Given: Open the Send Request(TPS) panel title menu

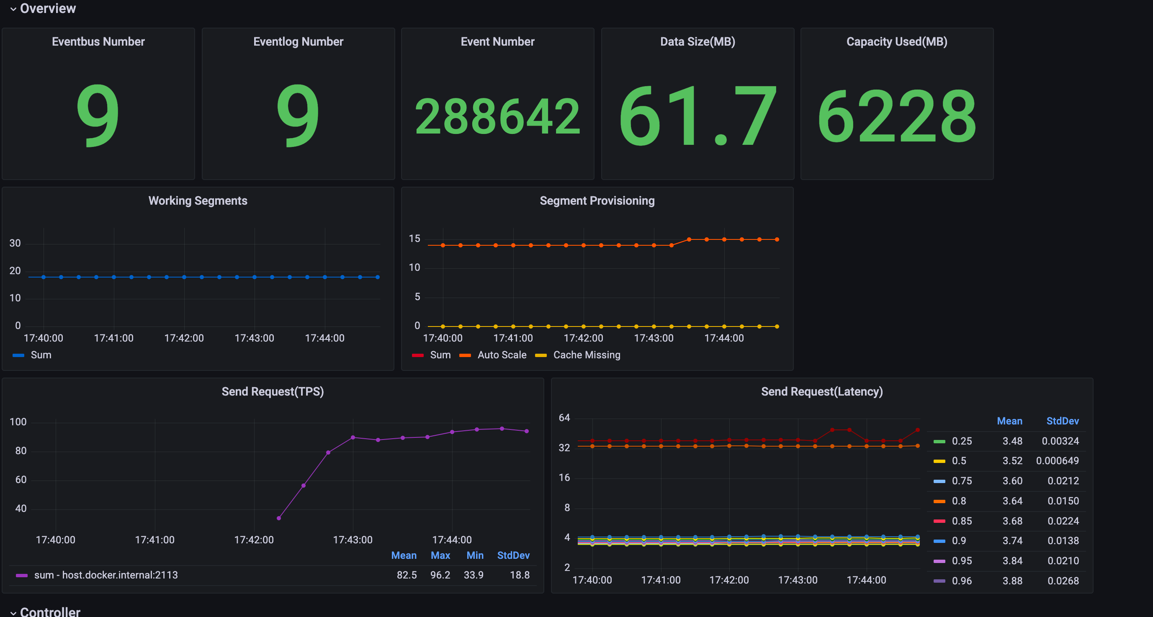Looking at the screenshot, I should pos(273,391).
